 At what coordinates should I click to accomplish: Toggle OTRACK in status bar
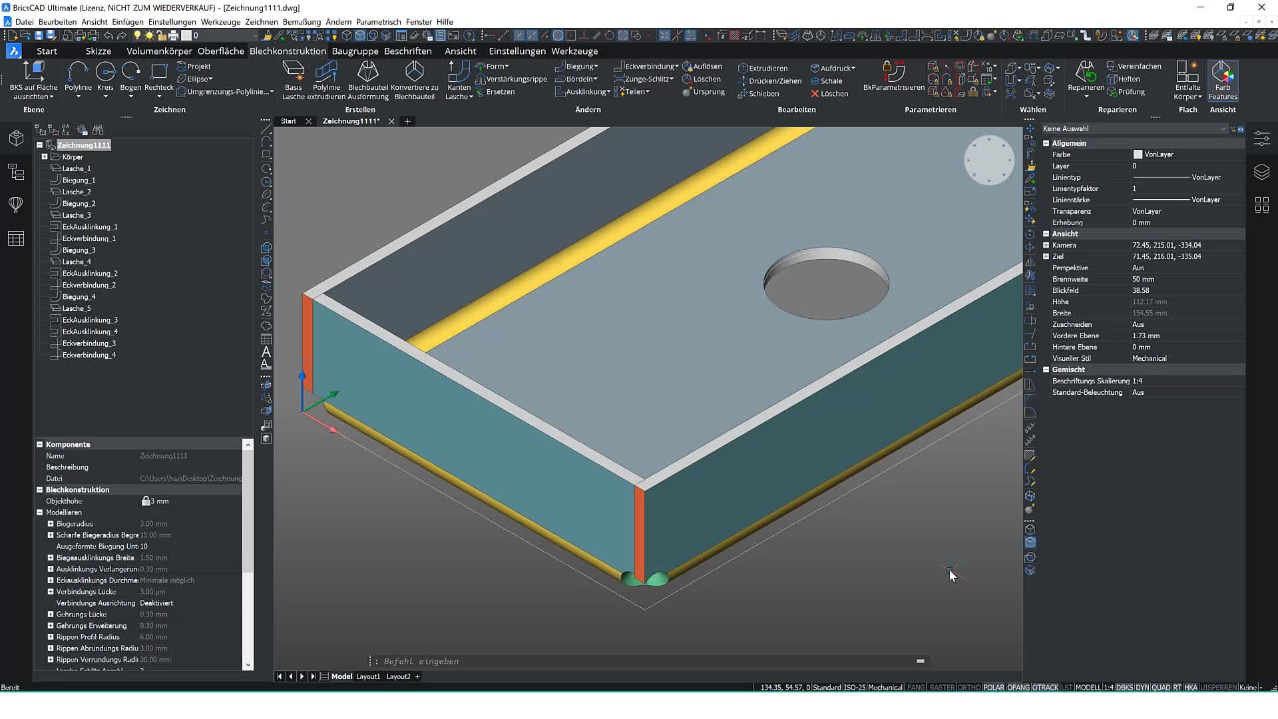pyautogui.click(x=1045, y=687)
